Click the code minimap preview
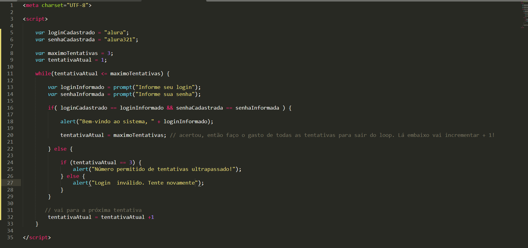 (525, 15)
